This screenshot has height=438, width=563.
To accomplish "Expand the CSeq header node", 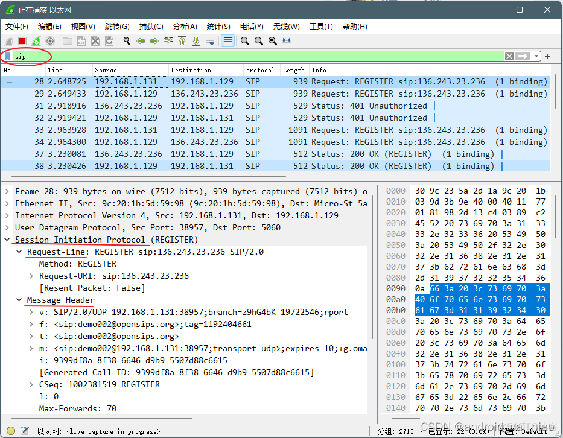I will point(31,384).
